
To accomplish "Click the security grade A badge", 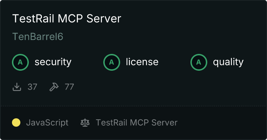I will (x=20, y=62).
